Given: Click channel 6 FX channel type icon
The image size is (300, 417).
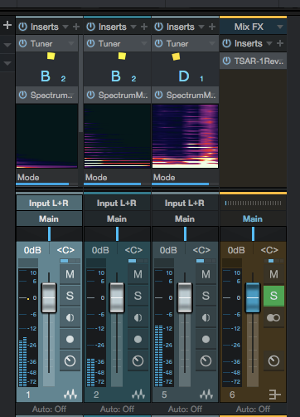Looking at the screenshot, I should pyautogui.click(x=274, y=395).
